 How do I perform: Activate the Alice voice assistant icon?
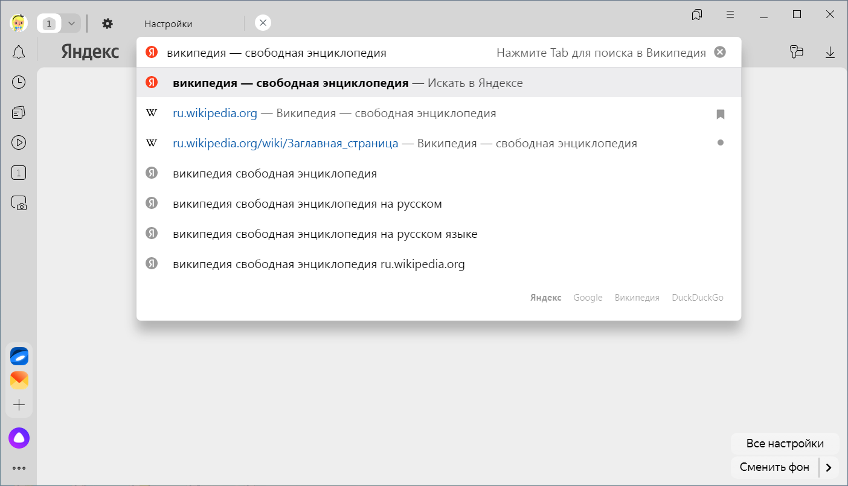[19, 438]
